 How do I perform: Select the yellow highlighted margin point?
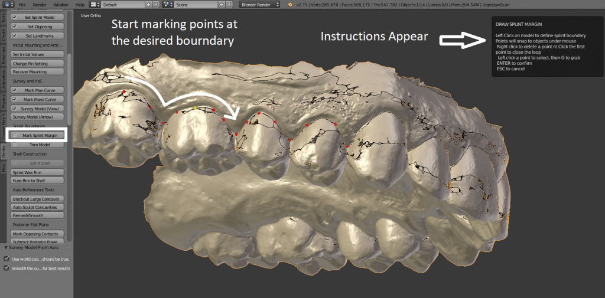(x=196, y=108)
